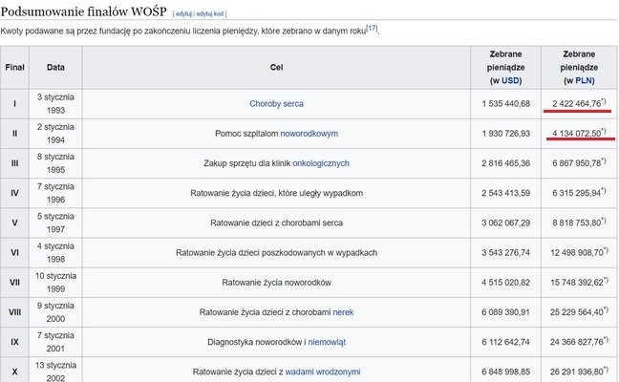Open the "nerek" link in row VIII
Screen dimensions: 619x382
[x=344, y=312]
